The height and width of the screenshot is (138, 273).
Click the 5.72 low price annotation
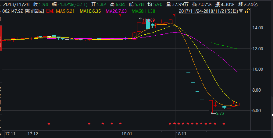coord(220,114)
